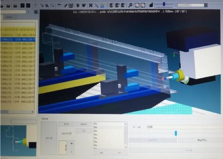Click the red X delete icon in toolbar
Image resolution: width=223 pixels, height=159 pixels.
(x=91, y=5)
